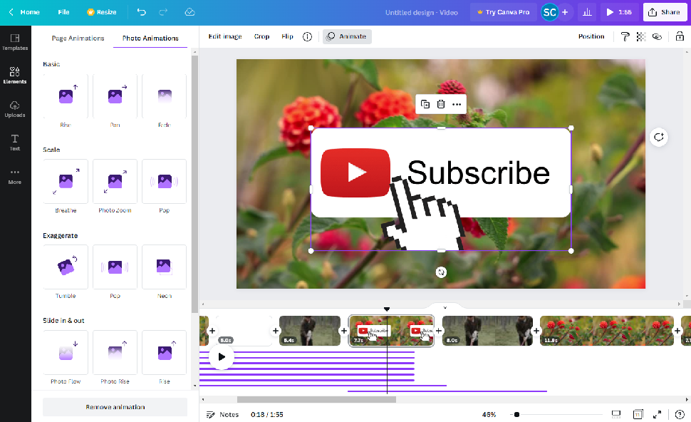Switch to the Page Animations tab
The width and height of the screenshot is (691, 422).
coord(78,38)
